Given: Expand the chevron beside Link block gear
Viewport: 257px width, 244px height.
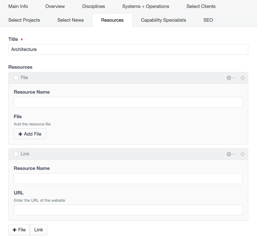Looking at the screenshot, I should tap(234, 154).
